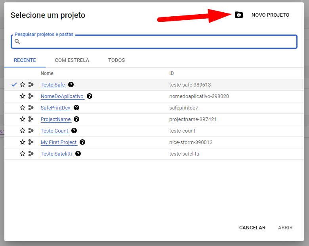Focus the Pesquisar projetos e pastas field
309x246 pixels.
154,42
